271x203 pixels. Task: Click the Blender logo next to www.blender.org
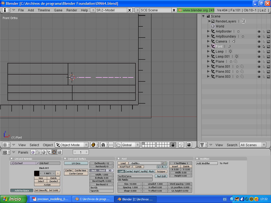180,10
